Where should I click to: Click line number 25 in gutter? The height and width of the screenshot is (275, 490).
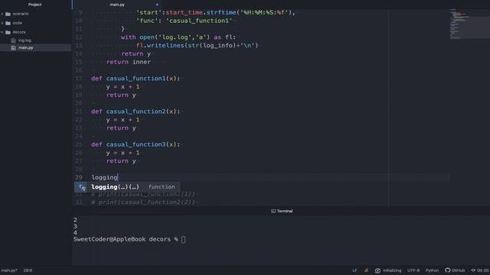point(79,144)
